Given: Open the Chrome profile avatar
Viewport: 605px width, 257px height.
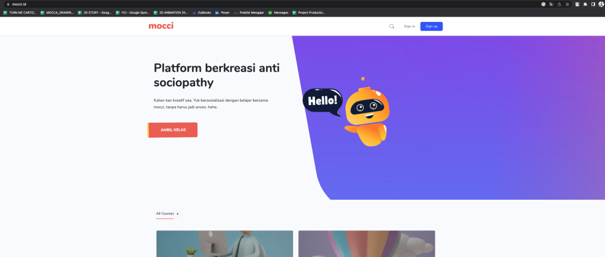Looking at the screenshot, I should [601, 4].
